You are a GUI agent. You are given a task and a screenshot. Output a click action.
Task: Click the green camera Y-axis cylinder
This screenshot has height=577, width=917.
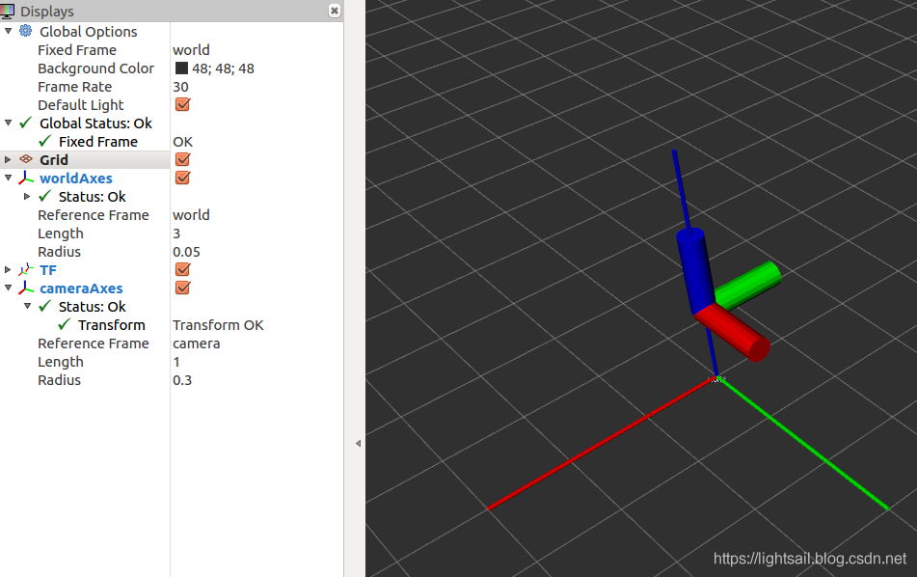pos(750,284)
